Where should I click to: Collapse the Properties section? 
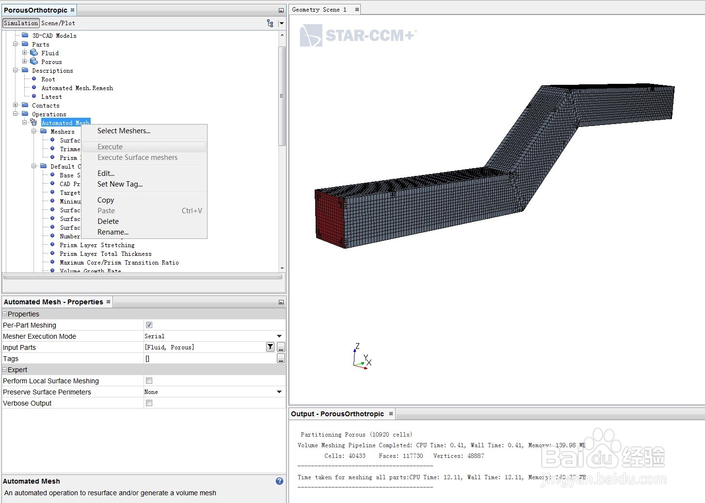click(5, 314)
